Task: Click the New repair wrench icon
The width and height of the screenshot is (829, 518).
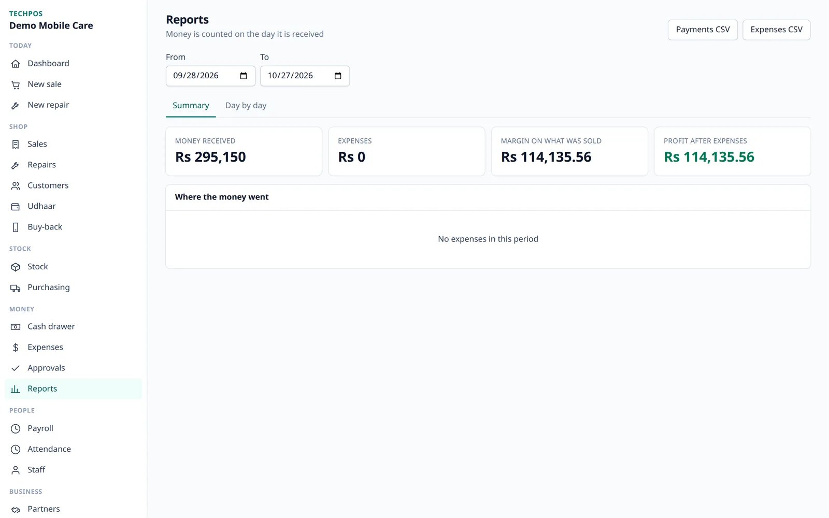Action: click(x=16, y=105)
